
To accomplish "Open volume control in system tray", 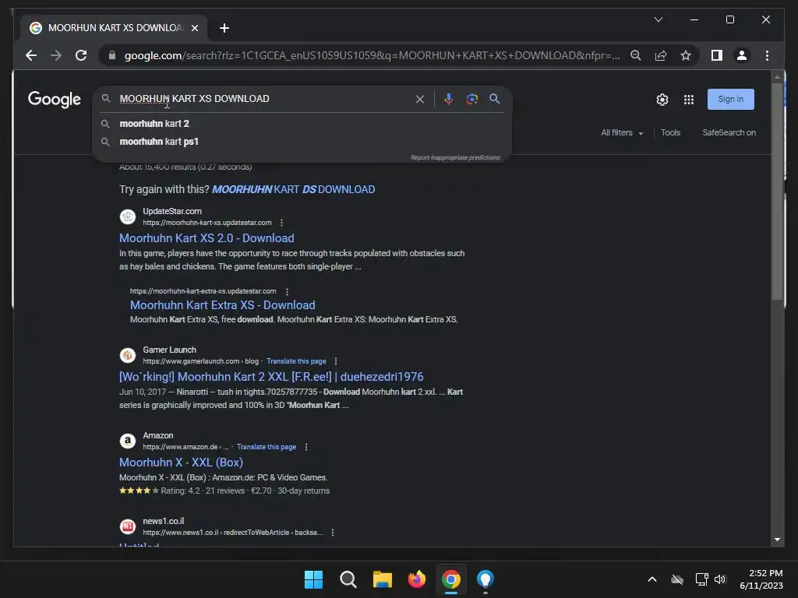I will (719, 579).
